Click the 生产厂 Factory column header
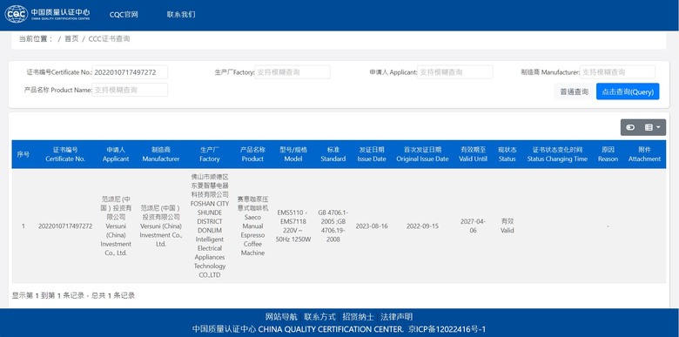 click(210, 154)
